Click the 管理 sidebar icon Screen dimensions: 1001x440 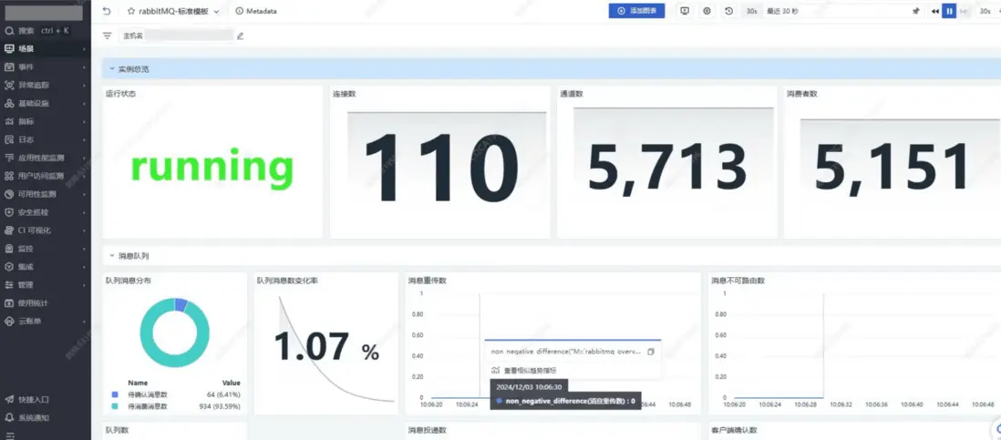tap(9, 285)
